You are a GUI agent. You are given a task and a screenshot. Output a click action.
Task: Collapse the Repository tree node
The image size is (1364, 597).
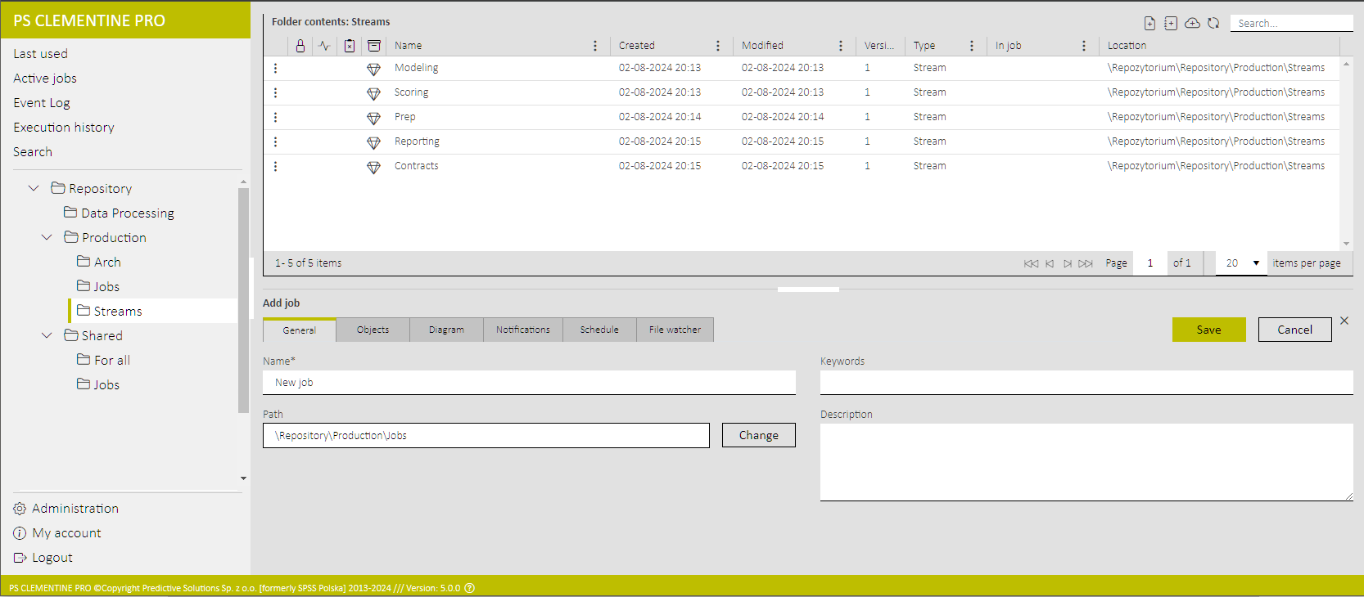pyautogui.click(x=34, y=188)
